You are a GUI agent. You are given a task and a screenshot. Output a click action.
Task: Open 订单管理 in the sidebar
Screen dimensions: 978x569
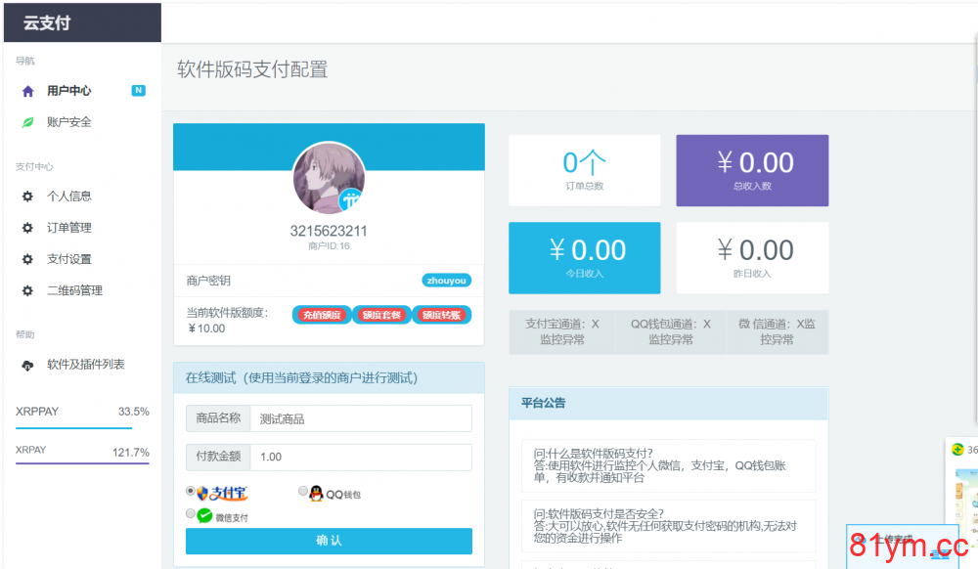pos(68,228)
